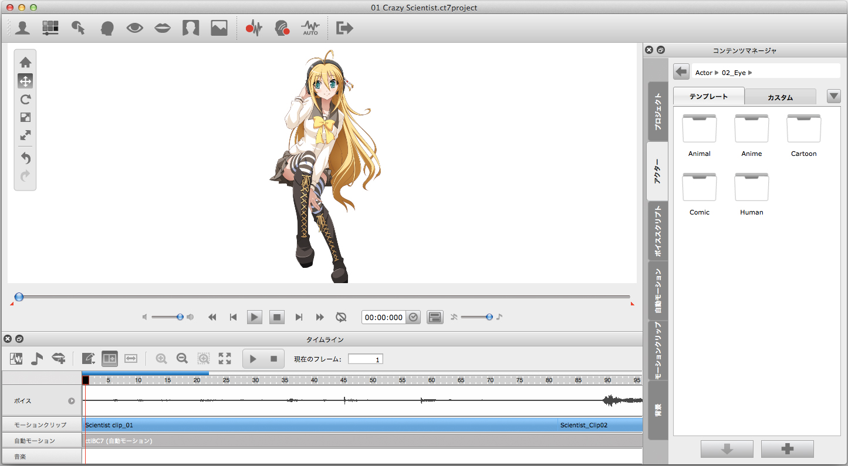The width and height of the screenshot is (848, 466).
Task: Open the head profile settings tool
Action: click(x=107, y=28)
